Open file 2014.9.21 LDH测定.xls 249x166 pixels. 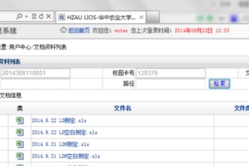(60, 144)
